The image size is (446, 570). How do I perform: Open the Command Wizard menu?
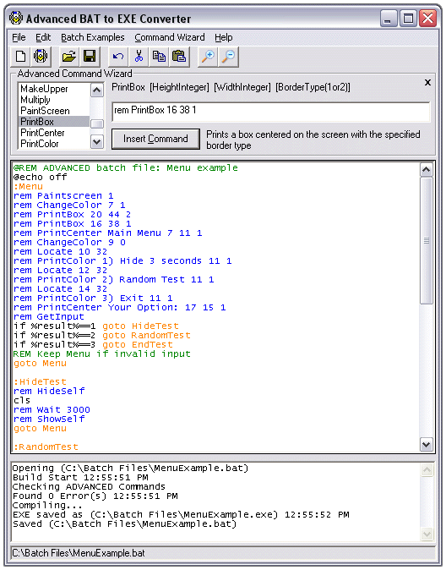pos(170,37)
